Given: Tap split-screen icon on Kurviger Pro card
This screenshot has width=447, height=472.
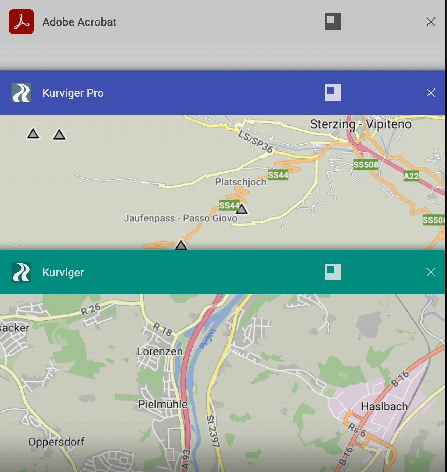Looking at the screenshot, I should (333, 93).
